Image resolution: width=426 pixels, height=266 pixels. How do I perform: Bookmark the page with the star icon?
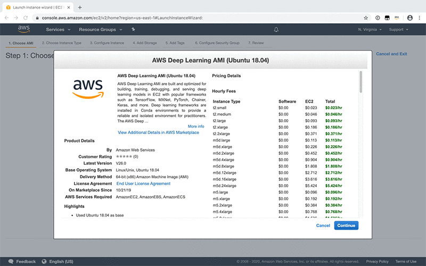[x=366, y=18]
